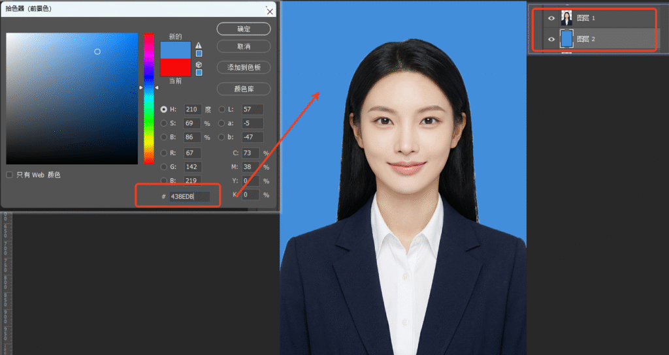Select the G green radio button
This screenshot has height=355, width=669.
click(x=164, y=167)
